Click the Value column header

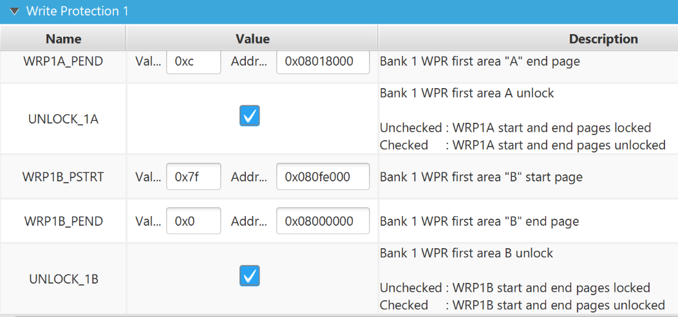point(252,39)
